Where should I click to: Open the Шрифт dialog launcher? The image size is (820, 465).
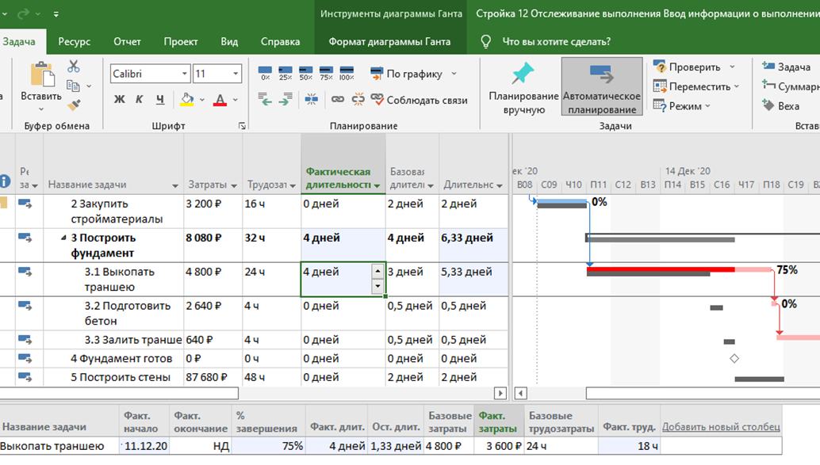pyautogui.click(x=242, y=126)
